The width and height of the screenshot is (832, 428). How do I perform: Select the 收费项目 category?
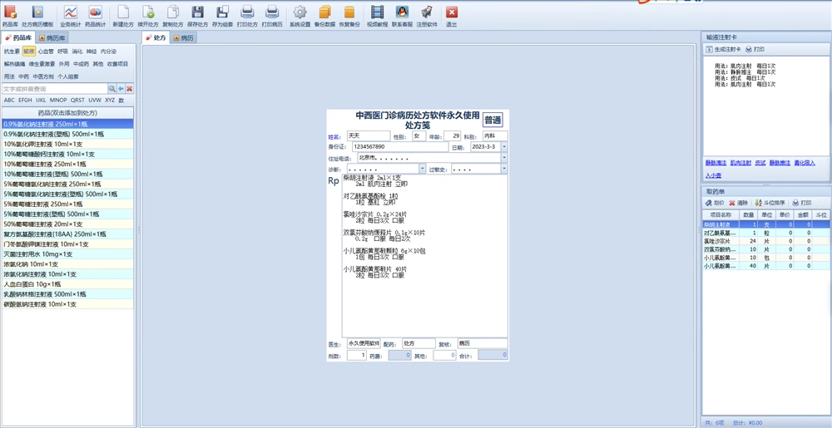pos(117,64)
